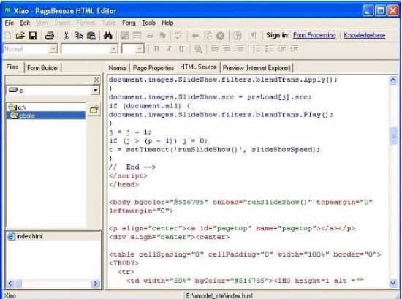Select the HTML Source tab
This screenshot has height=299, width=402.
point(198,67)
